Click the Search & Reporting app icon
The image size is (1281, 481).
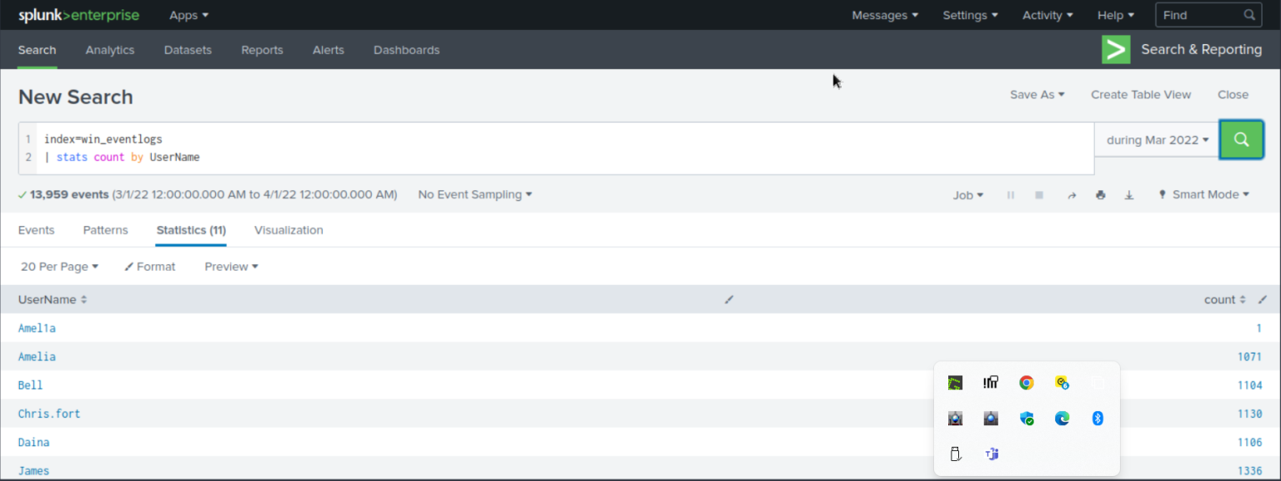point(1116,49)
